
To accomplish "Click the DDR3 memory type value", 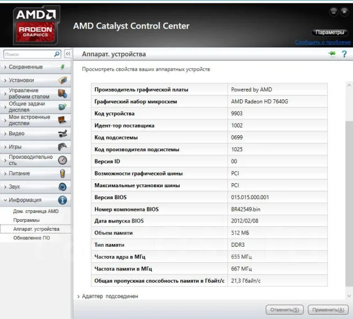I will [x=238, y=244].
